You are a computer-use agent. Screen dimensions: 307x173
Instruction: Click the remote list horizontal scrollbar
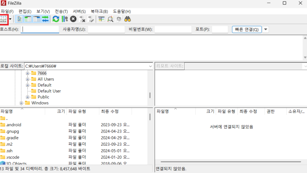click(231, 162)
